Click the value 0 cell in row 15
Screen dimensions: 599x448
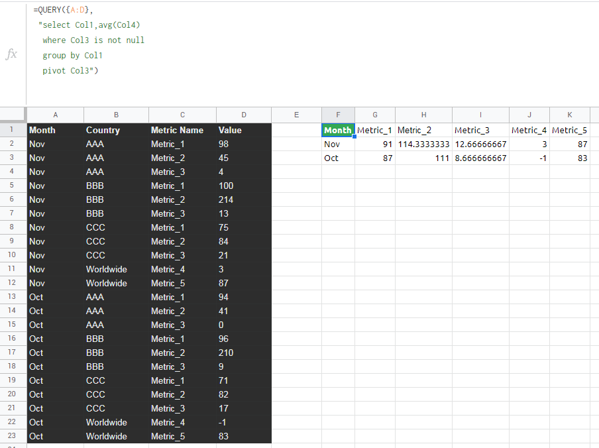click(244, 325)
